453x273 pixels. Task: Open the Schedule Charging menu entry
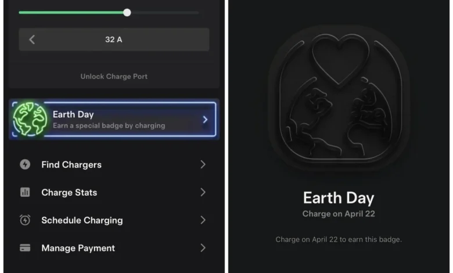click(113, 220)
